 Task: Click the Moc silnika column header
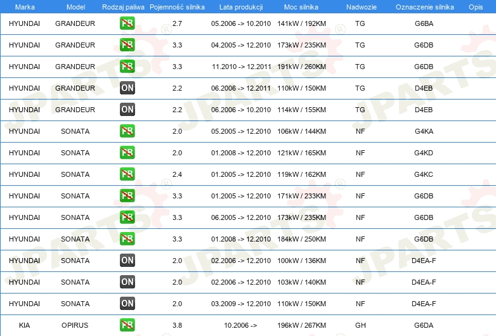[x=301, y=7]
